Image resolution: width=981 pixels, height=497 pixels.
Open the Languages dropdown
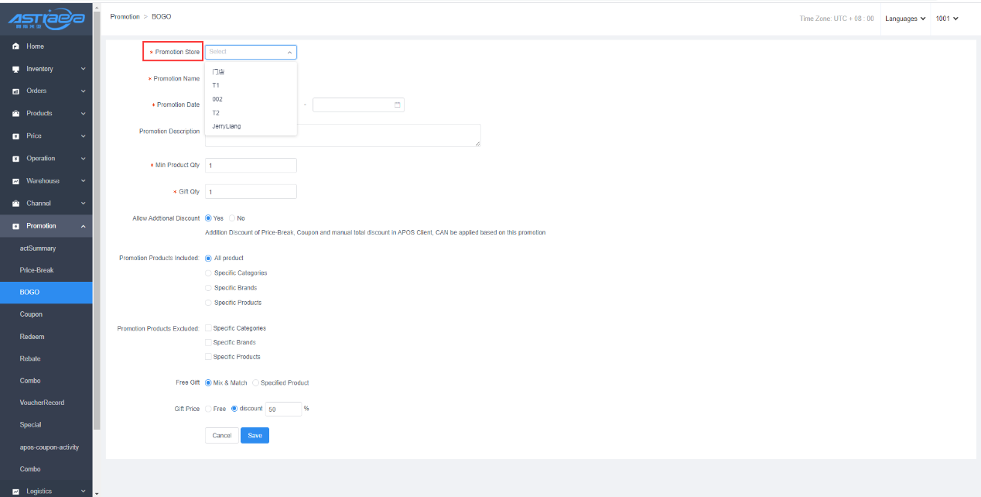(x=905, y=19)
